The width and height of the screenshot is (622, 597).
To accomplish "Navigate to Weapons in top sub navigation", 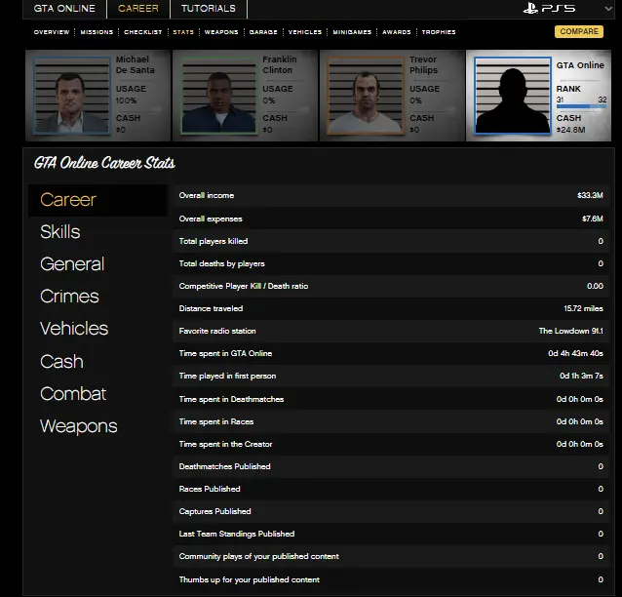I will pyautogui.click(x=221, y=32).
